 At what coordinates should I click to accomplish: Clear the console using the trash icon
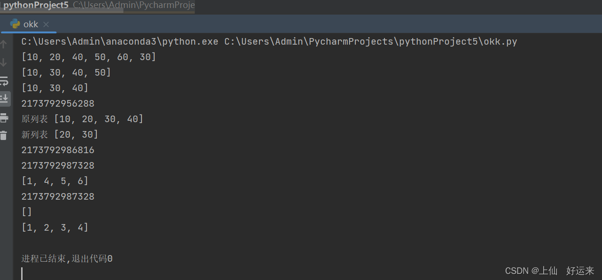pos(5,136)
